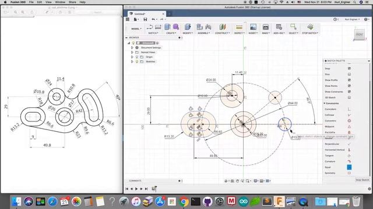Click the Select tool icon

(x=293, y=27)
